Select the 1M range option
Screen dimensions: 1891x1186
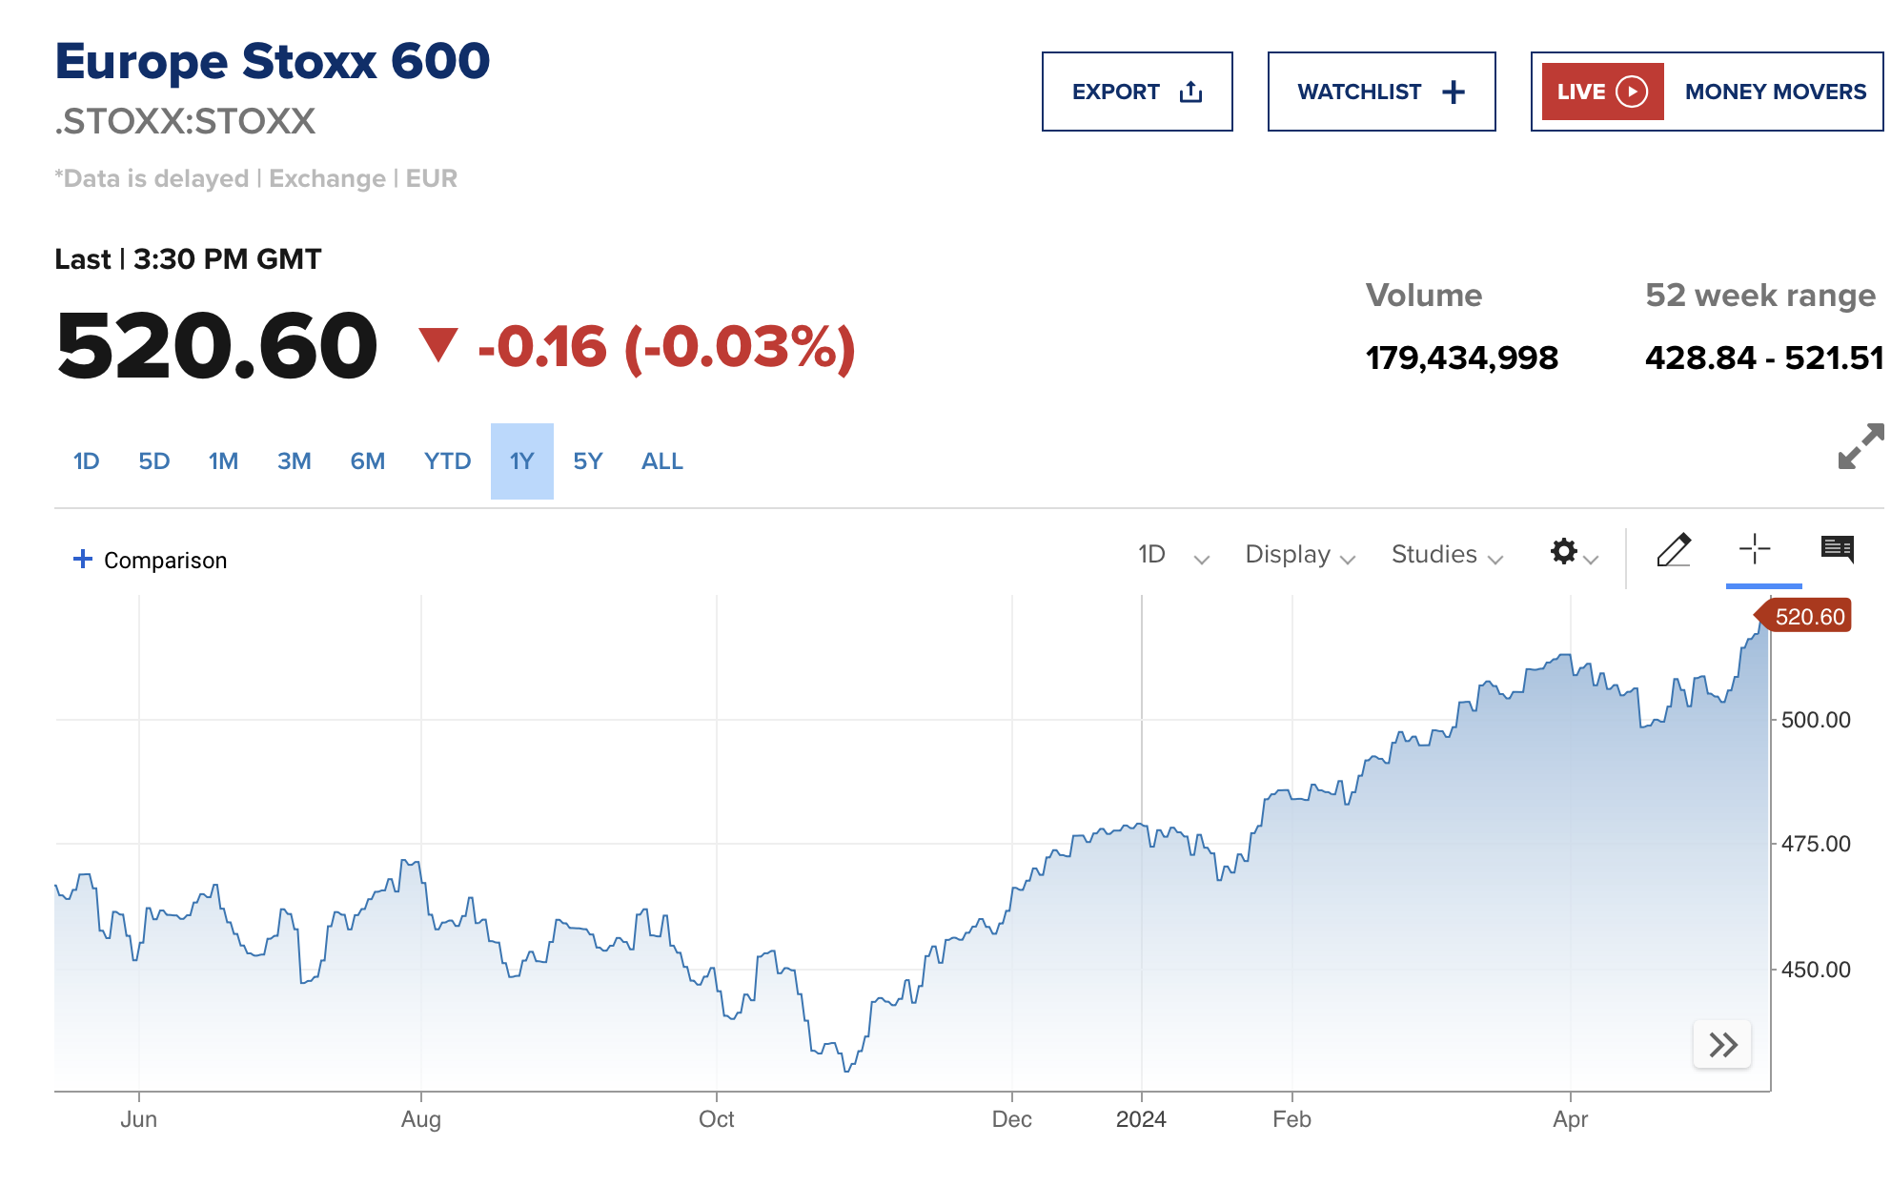(223, 461)
